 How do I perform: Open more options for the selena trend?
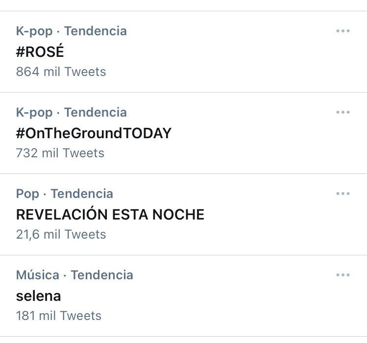point(343,275)
